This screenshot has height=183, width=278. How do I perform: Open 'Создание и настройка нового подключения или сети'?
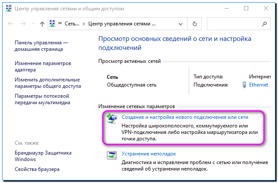185,117
